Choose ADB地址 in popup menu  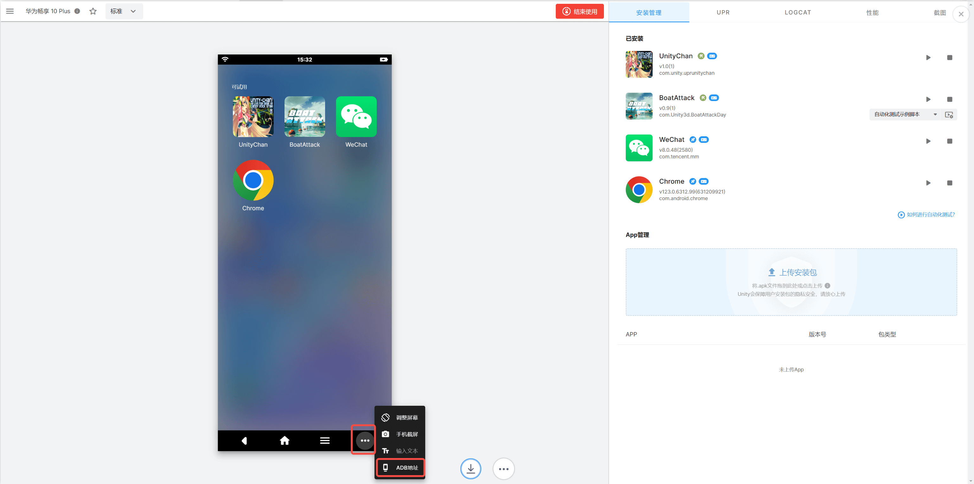tap(400, 468)
